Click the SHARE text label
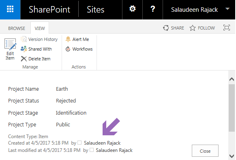Viewport: 236px width, 160px height. pyautogui.click(x=178, y=28)
